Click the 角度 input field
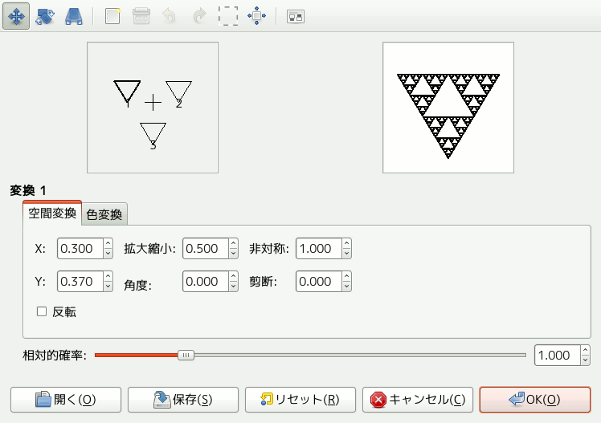The width and height of the screenshot is (601, 423). (205, 283)
